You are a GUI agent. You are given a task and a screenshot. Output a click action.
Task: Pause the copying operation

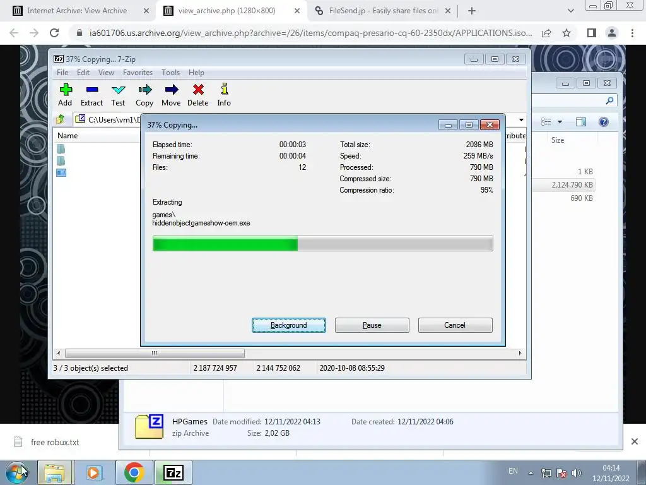tap(372, 325)
